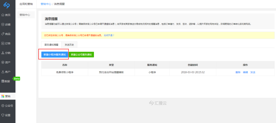The height and width of the screenshot is (123, 276).
Task: Click the home icon for 首页
Action: [3, 15]
